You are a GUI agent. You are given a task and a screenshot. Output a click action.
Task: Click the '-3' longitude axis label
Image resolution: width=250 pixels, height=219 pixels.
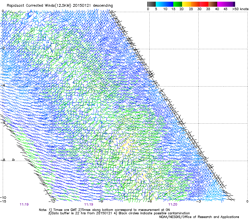pos(199,201)
